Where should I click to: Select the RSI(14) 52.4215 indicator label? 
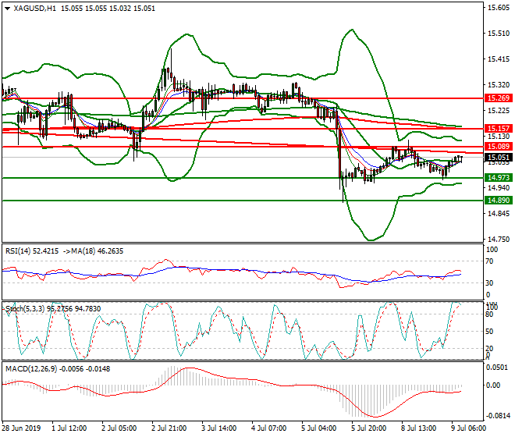pyautogui.click(x=32, y=251)
